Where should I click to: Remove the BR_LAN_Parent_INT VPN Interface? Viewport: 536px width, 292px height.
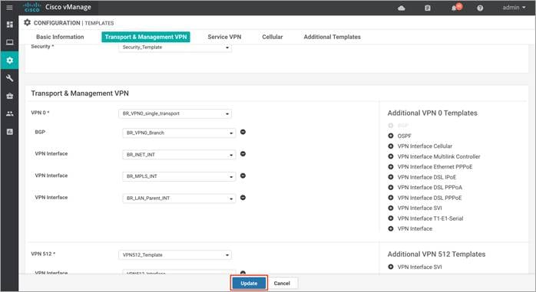243,198
